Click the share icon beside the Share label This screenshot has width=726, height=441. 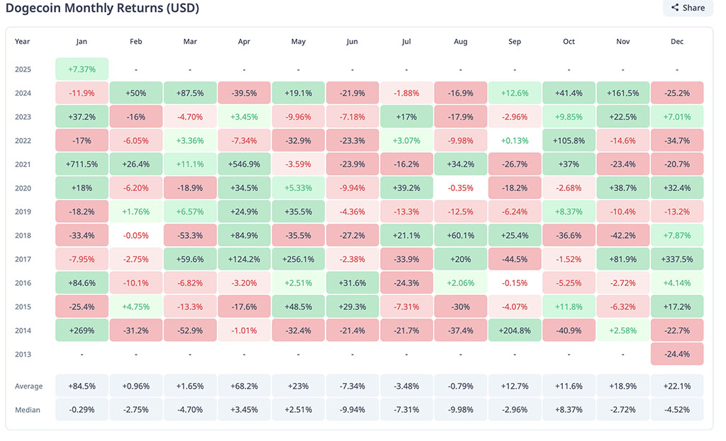point(675,8)
